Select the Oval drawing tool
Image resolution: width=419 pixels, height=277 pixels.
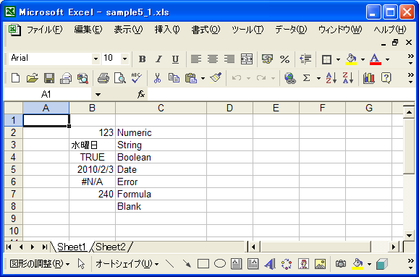[x=220, y=264]
